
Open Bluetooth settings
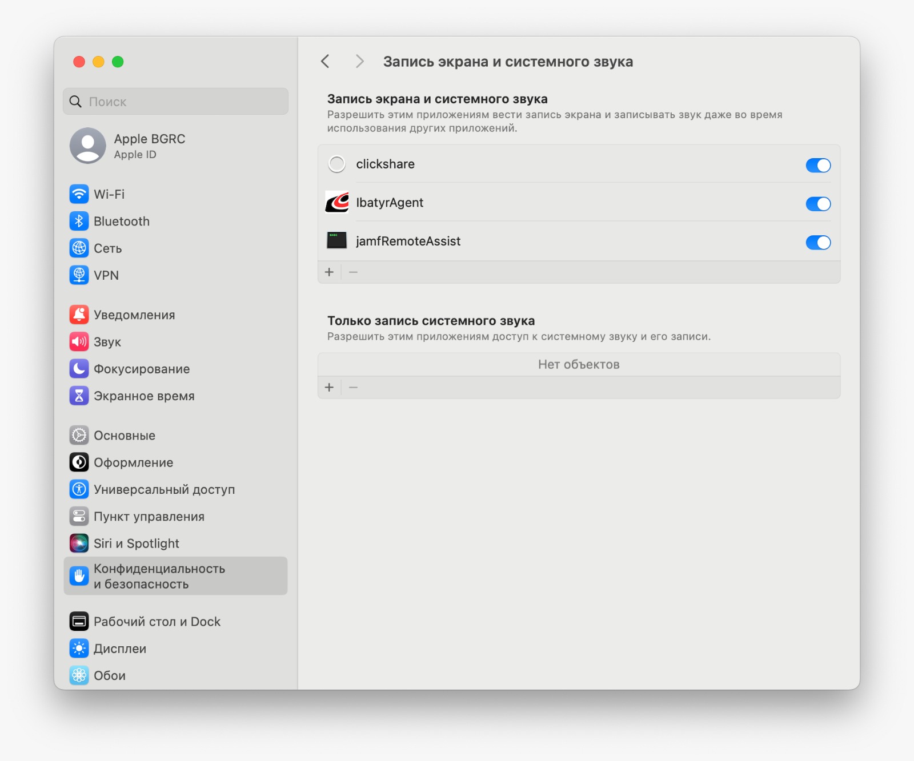(175, 221)
